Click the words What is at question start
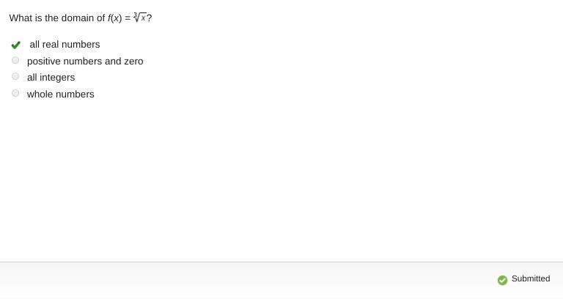This screenshot has width=563, height=299. coord(26,18)
